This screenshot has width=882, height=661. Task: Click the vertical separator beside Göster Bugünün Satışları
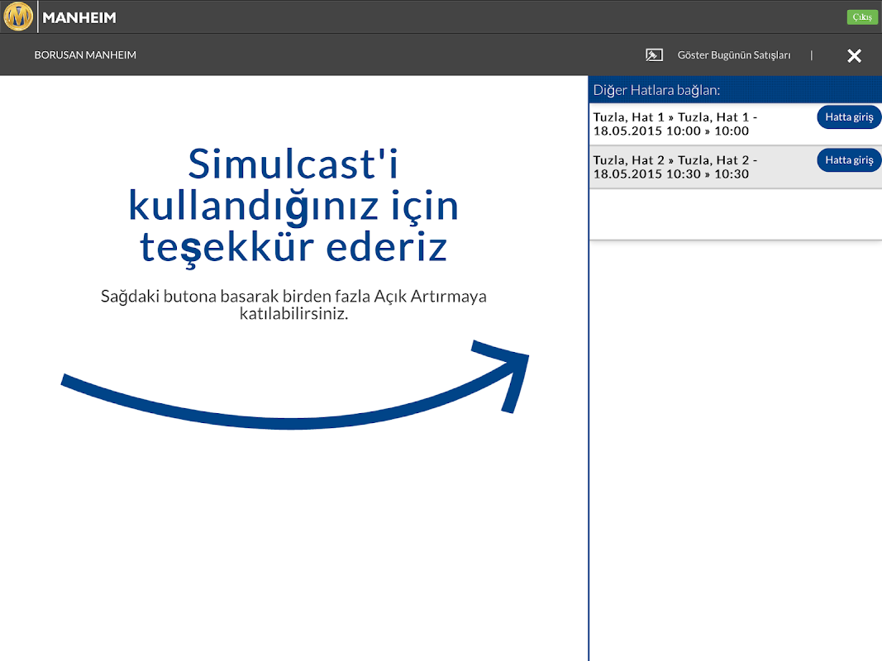coord(812,55)
